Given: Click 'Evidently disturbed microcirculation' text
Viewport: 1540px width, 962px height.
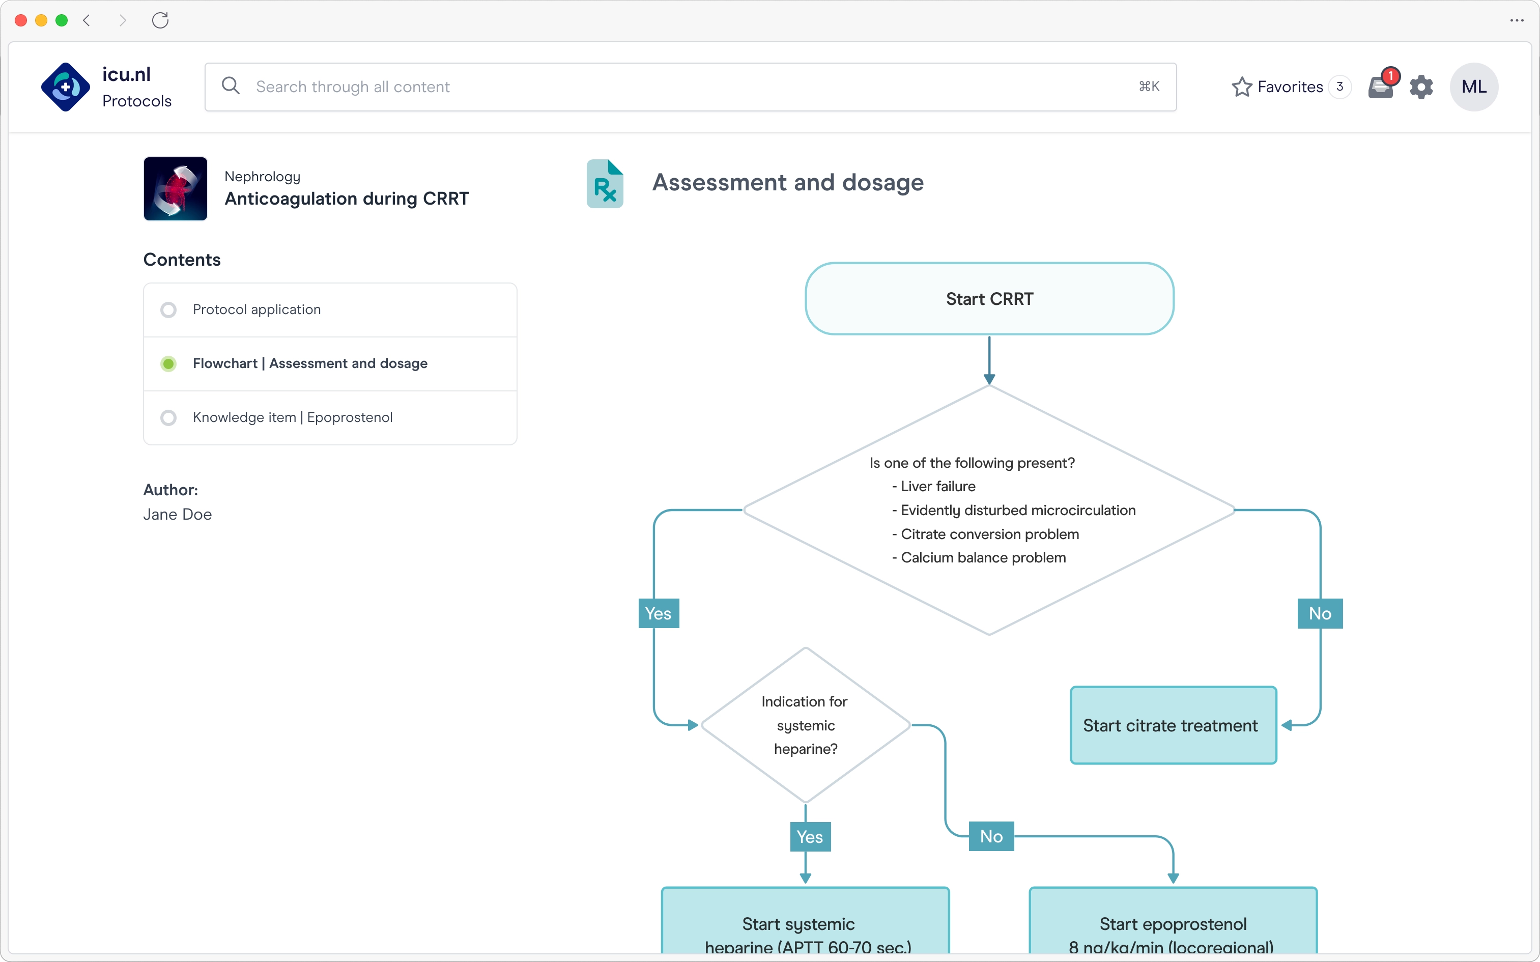Looking at the screenshot, I should [x=1014, y=510].
